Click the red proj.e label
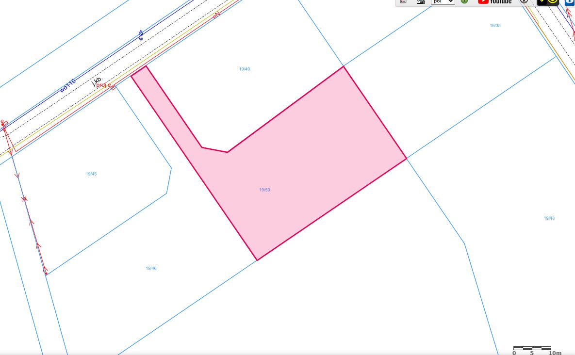Image resolution: width=575 pixels, height=355 pixels. pyautogui.click(x=103, y=85)
